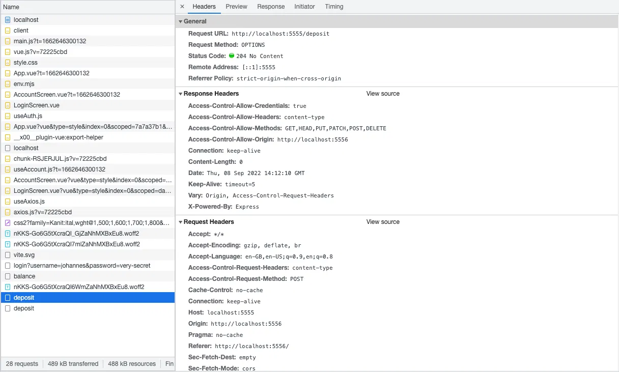
Task: Open the Timing tab
Action: [x=334, y=7]
